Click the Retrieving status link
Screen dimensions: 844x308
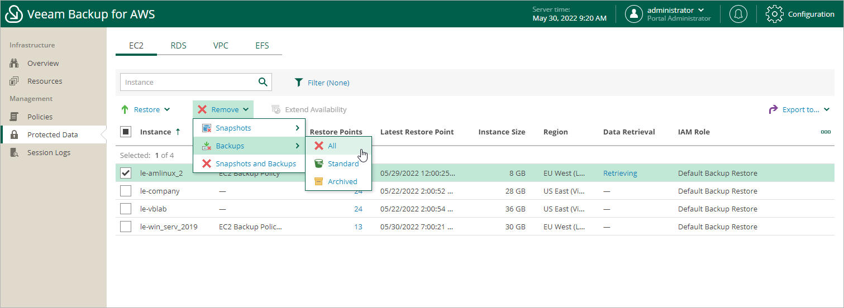620,173
